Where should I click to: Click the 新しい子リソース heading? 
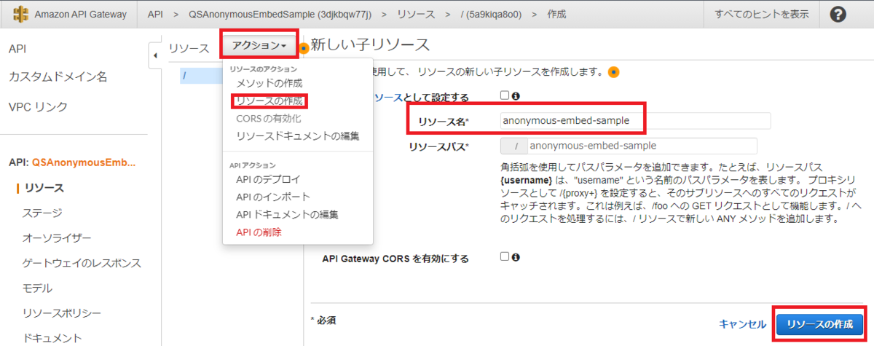pos(370,44)
